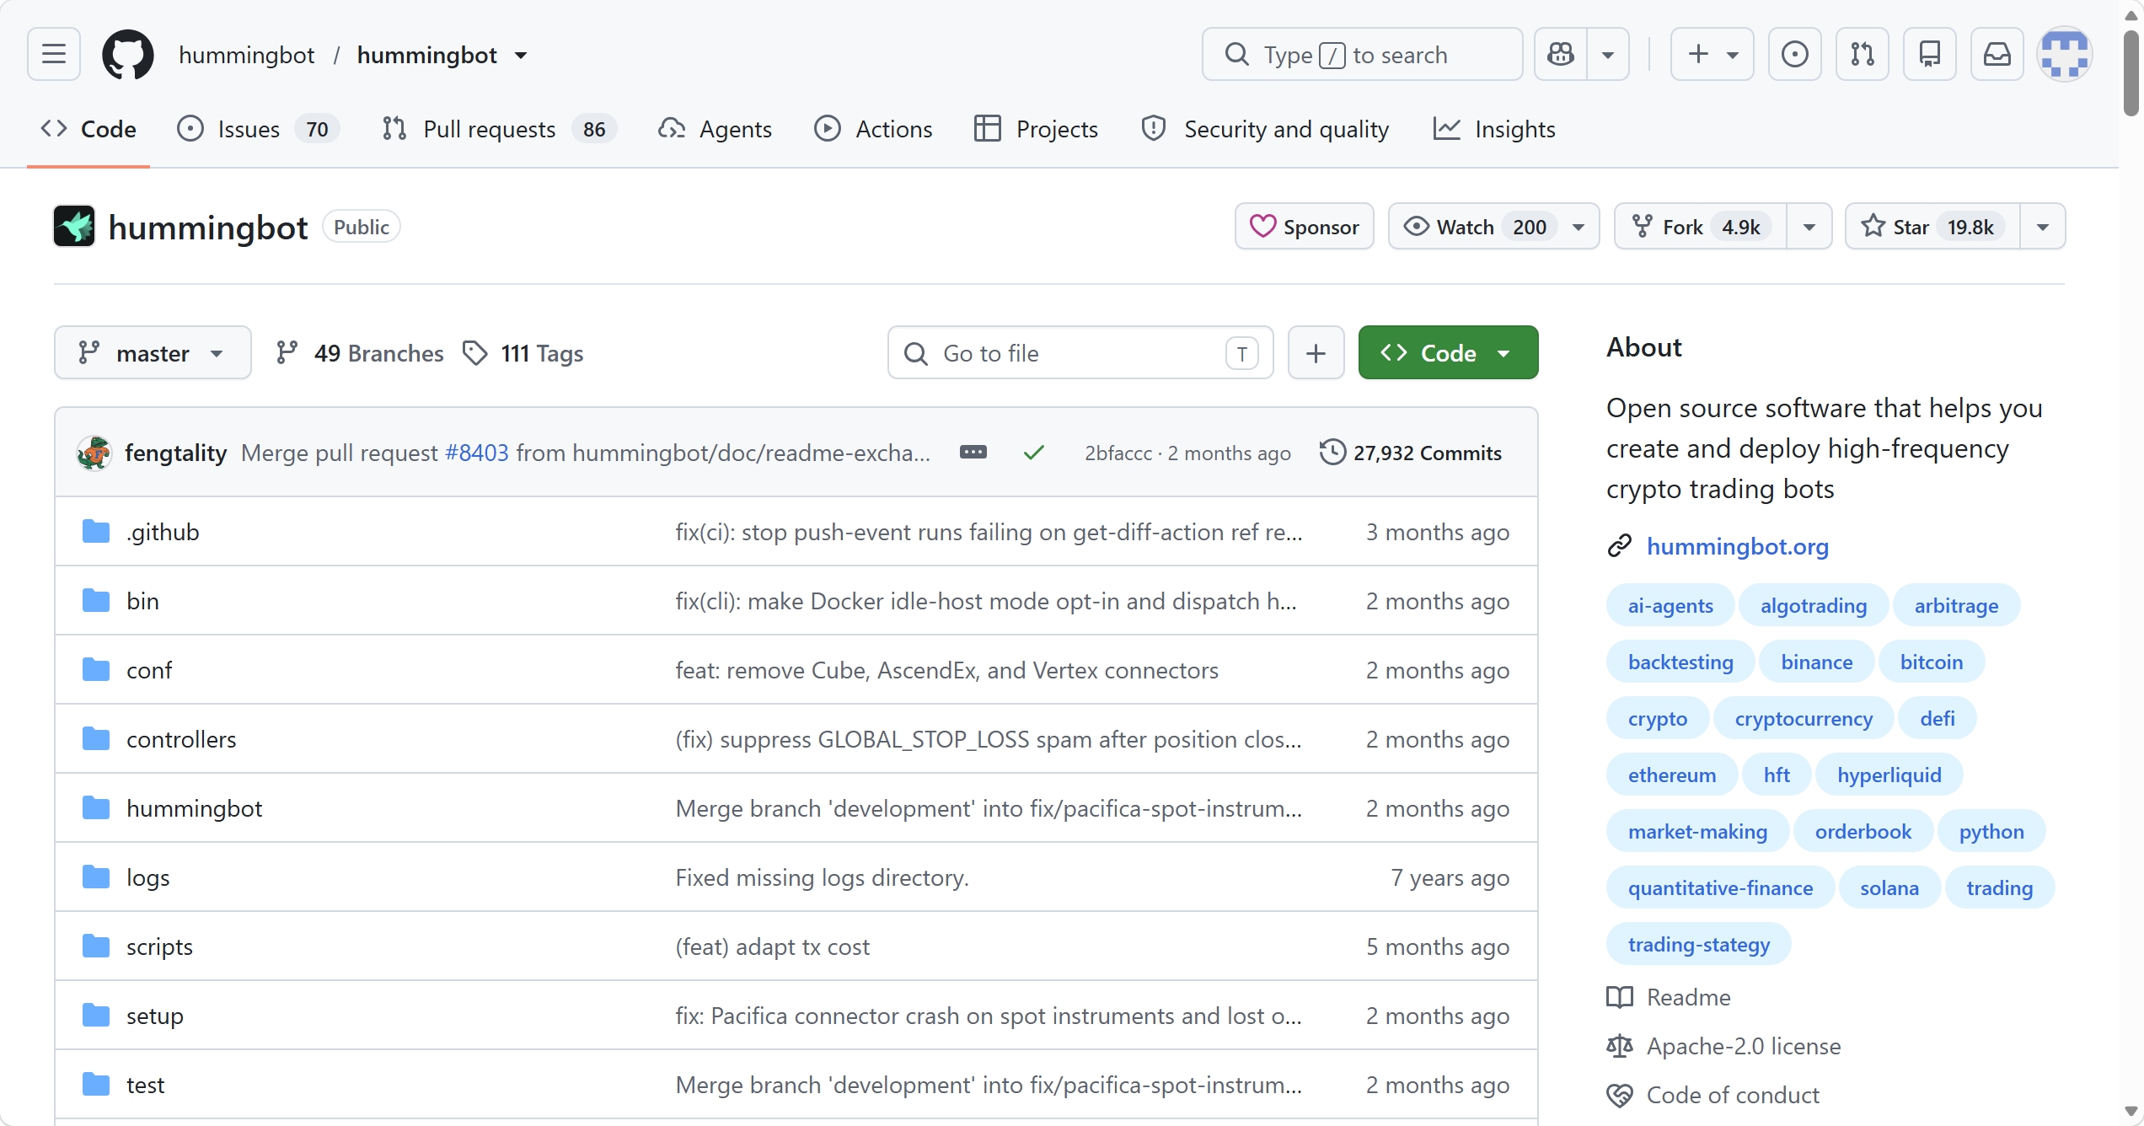Click the hummingbot repository logo
2144x1126 pixels.
tap(74, 227)
